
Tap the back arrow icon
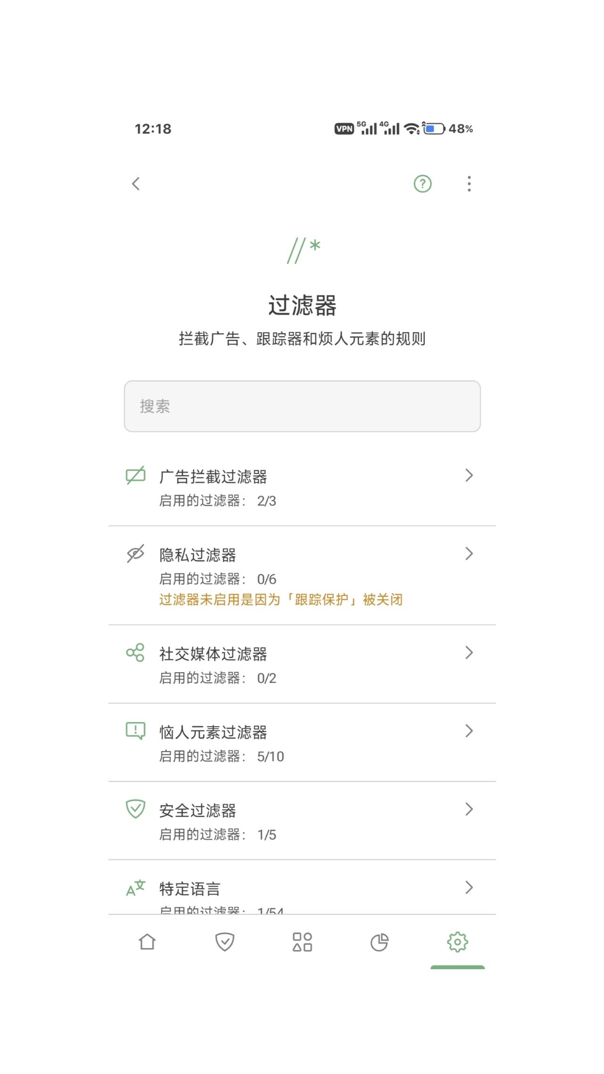[x=136, y=184]
